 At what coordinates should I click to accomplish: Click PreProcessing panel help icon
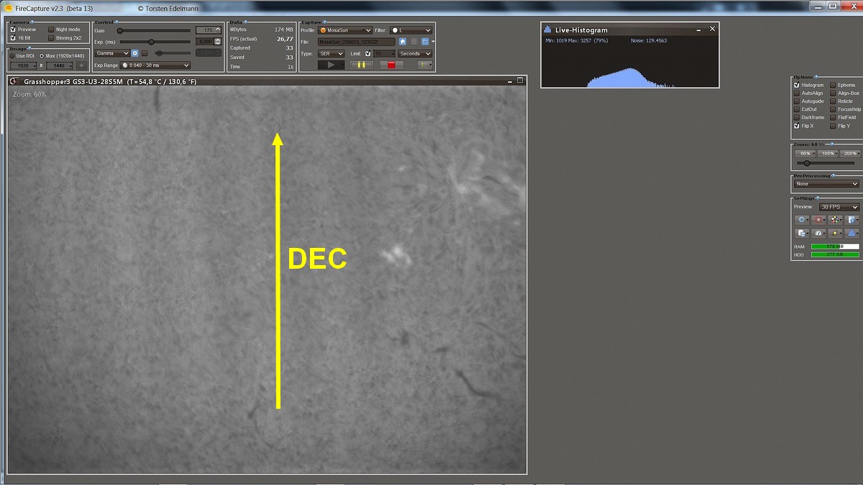pos(833,175)
